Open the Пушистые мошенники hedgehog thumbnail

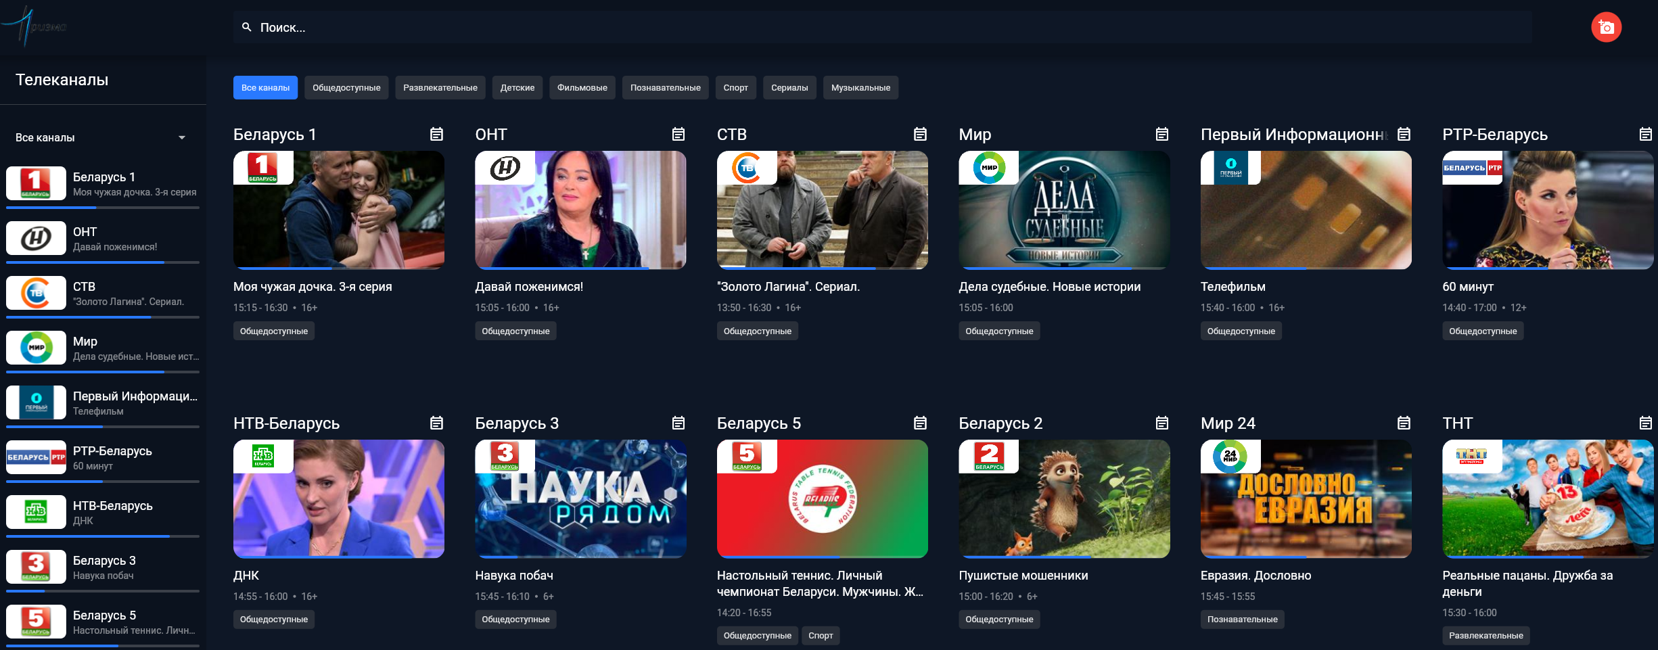coord(1064,498)
